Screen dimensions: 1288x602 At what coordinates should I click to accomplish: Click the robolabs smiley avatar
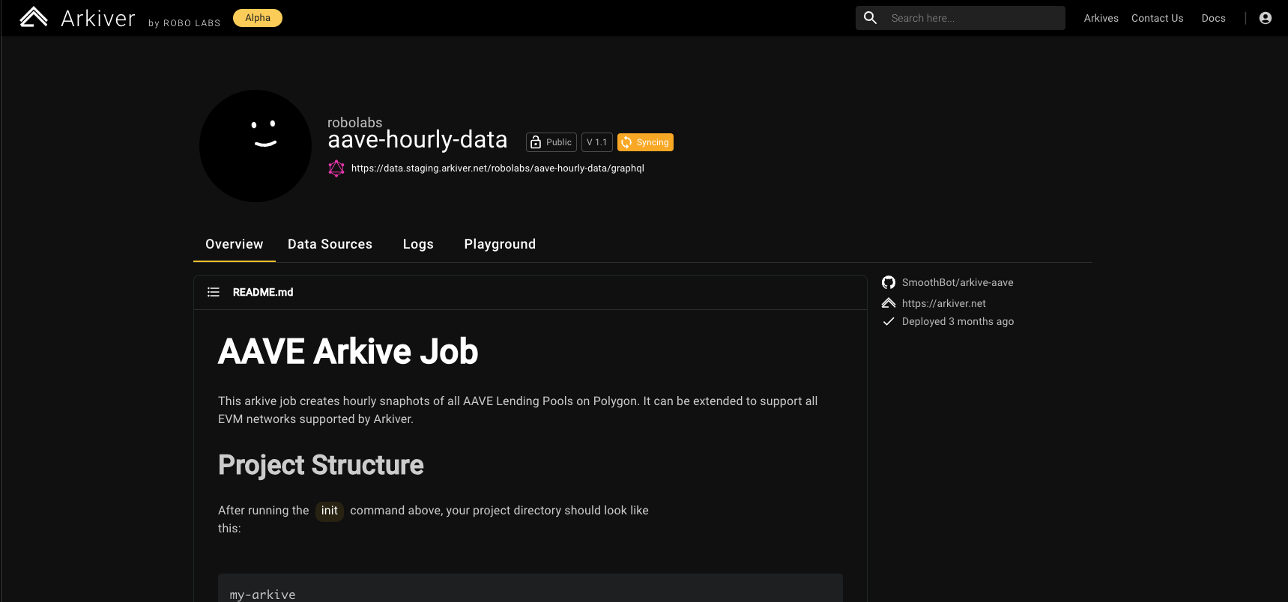[x=256, y=146]
